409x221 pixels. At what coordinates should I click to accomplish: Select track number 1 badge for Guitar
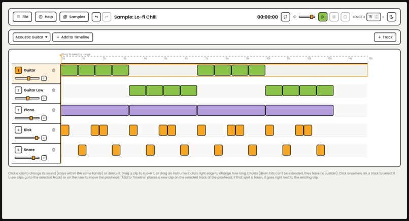point(18,70)
